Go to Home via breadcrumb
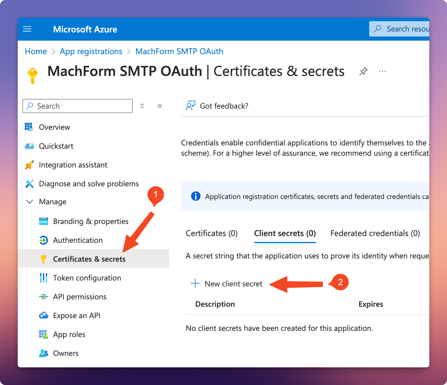 (36, 51)
